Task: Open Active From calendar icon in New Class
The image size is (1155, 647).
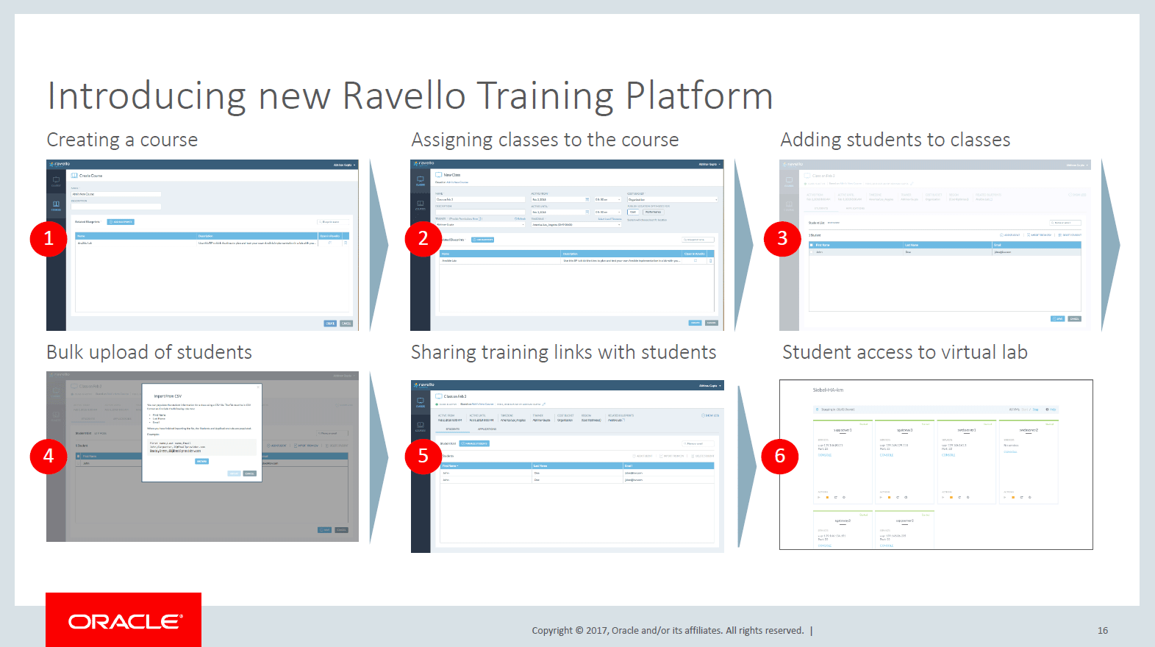Action: coord(587,199)
